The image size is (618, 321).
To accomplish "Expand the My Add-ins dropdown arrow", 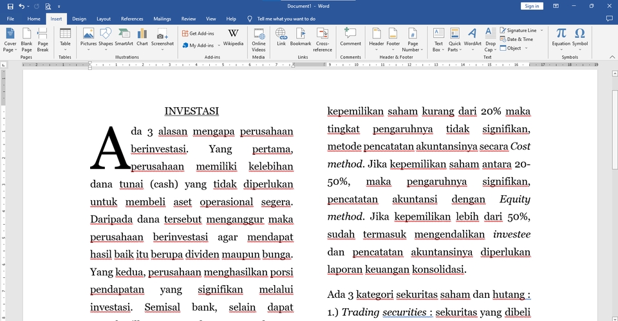I will tap(219, 46).
